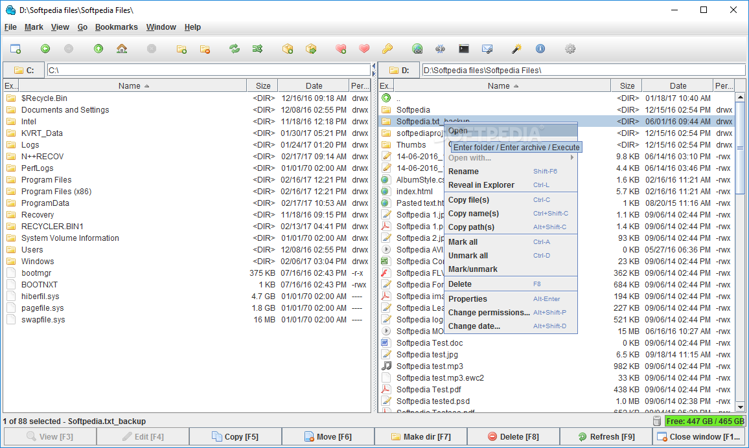This screenshot has height=448, width=749.
Task: Swap the two folder panels with the green arrows
Action: 234,49
